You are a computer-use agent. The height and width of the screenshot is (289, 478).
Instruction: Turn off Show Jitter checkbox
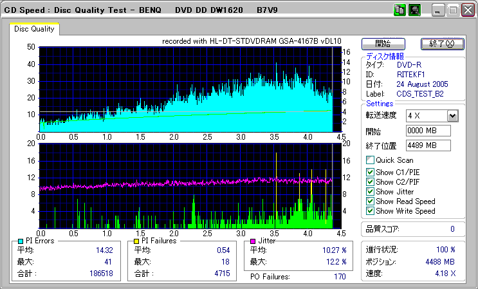tap(370, 192)
